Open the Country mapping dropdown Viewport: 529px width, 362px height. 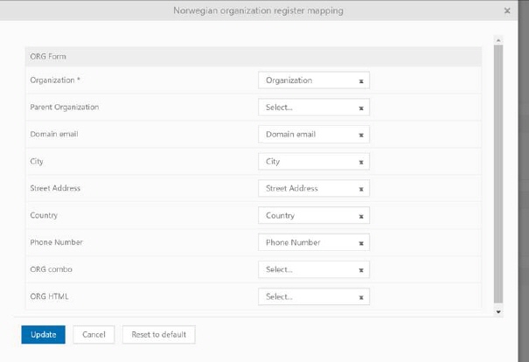click(306, 216)
